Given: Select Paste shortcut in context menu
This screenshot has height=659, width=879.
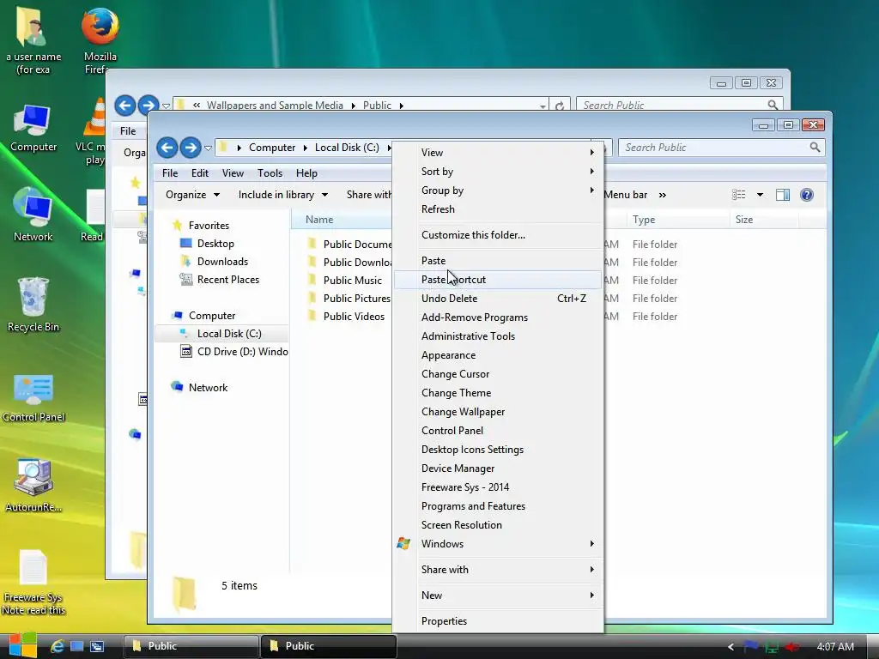Looking at the screenshot, I should pos(498,280).
